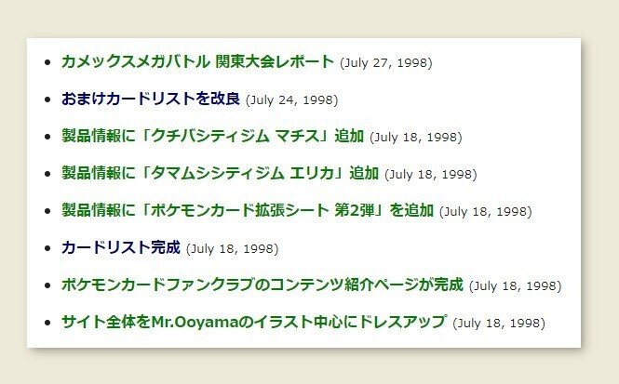This screenshot has width=619, height=384.
Task: Open the ポケモンカード拡張シート 第2弾 link
Action: pos(248,210)
